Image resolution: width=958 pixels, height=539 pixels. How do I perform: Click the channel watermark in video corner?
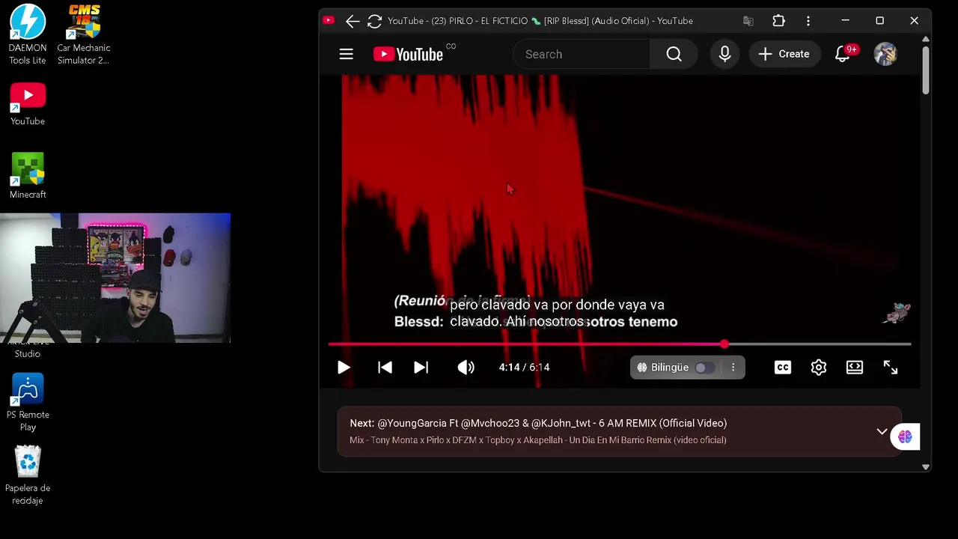tap(897, 314)
